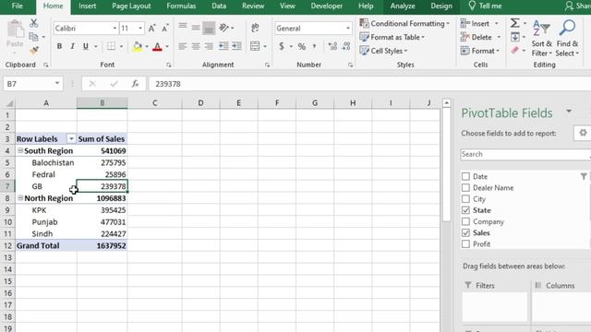Check the Company field checkbox

(465, 221)
